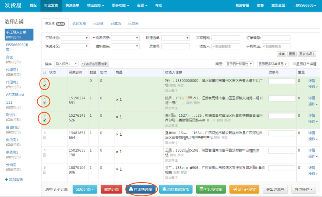Expand the 物流监控 menu
The width and height of the screenshot is (322, 197).
coord(96,6)
